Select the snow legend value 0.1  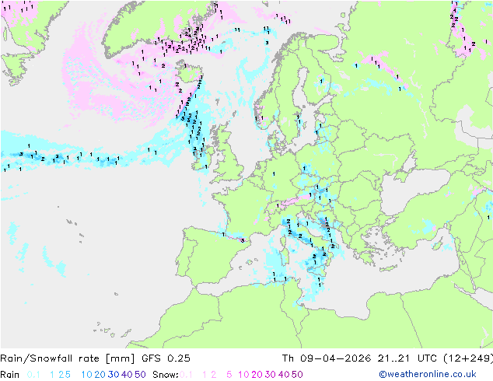point(186,375)
